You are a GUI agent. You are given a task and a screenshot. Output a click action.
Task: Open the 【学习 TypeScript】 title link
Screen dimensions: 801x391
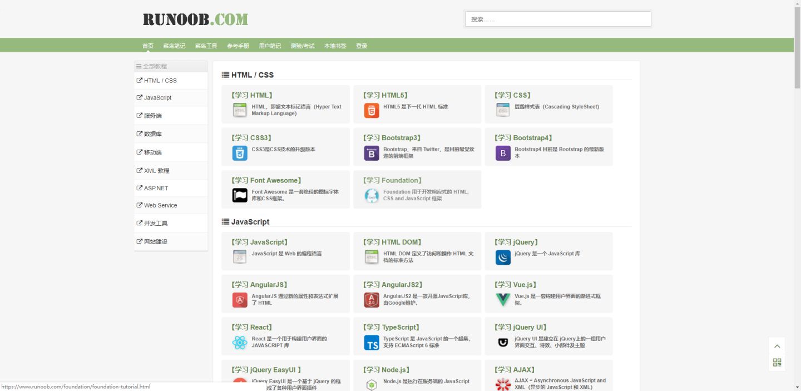392,327
